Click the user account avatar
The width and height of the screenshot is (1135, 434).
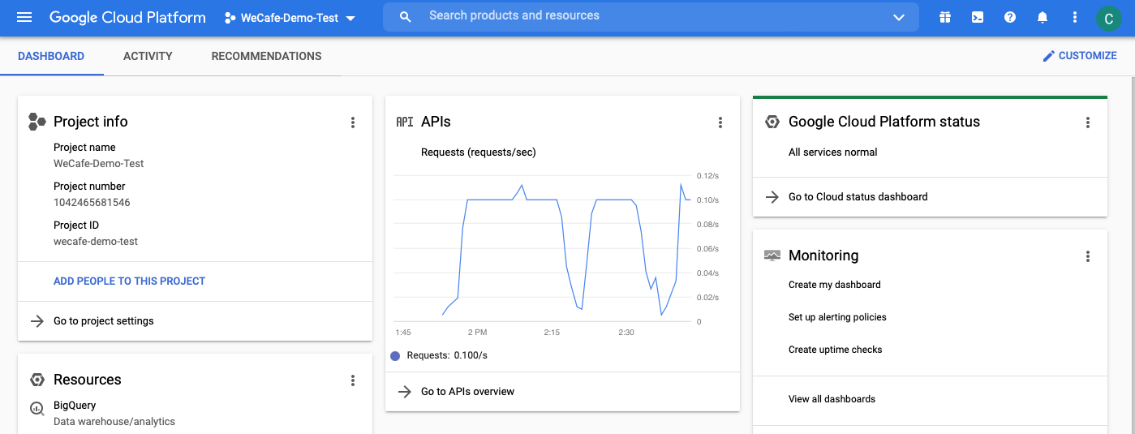(x=1108, y=18)
